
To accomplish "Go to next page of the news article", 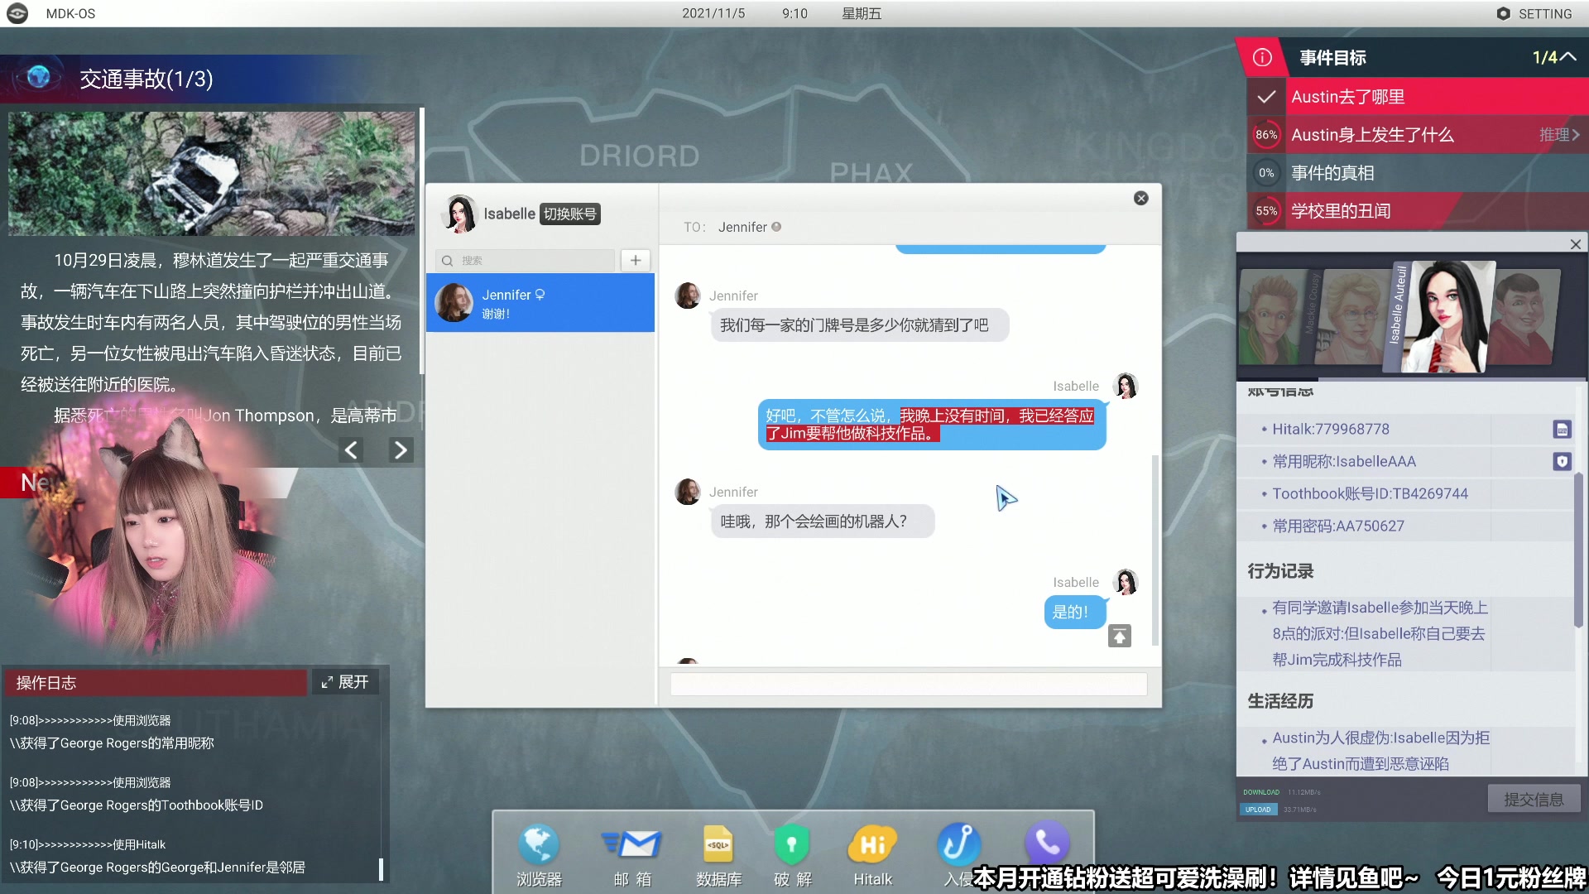I will tap(401, 449).
